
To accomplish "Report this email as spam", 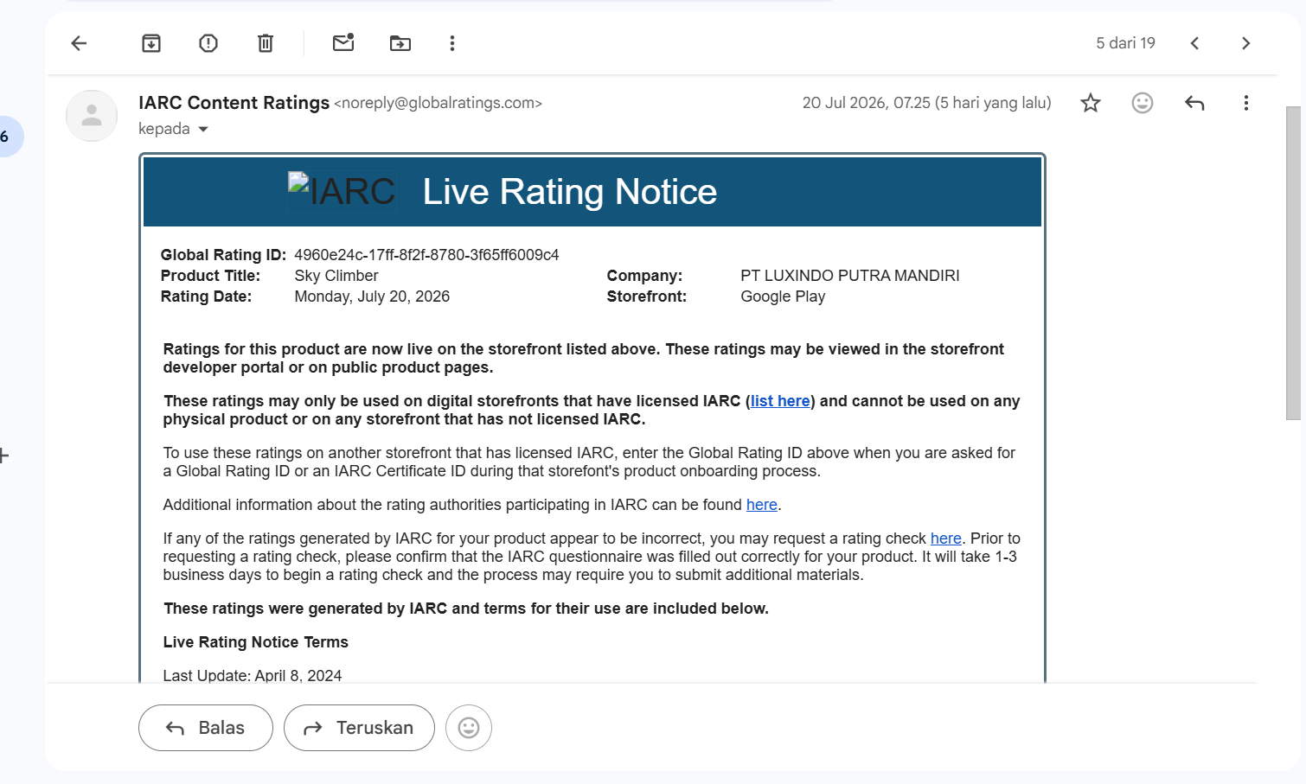I will 208,43.
